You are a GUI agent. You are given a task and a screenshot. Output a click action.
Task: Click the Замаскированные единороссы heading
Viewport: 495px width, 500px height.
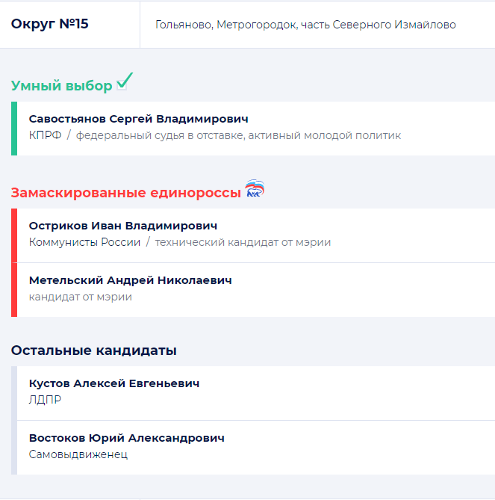(126, 193)
